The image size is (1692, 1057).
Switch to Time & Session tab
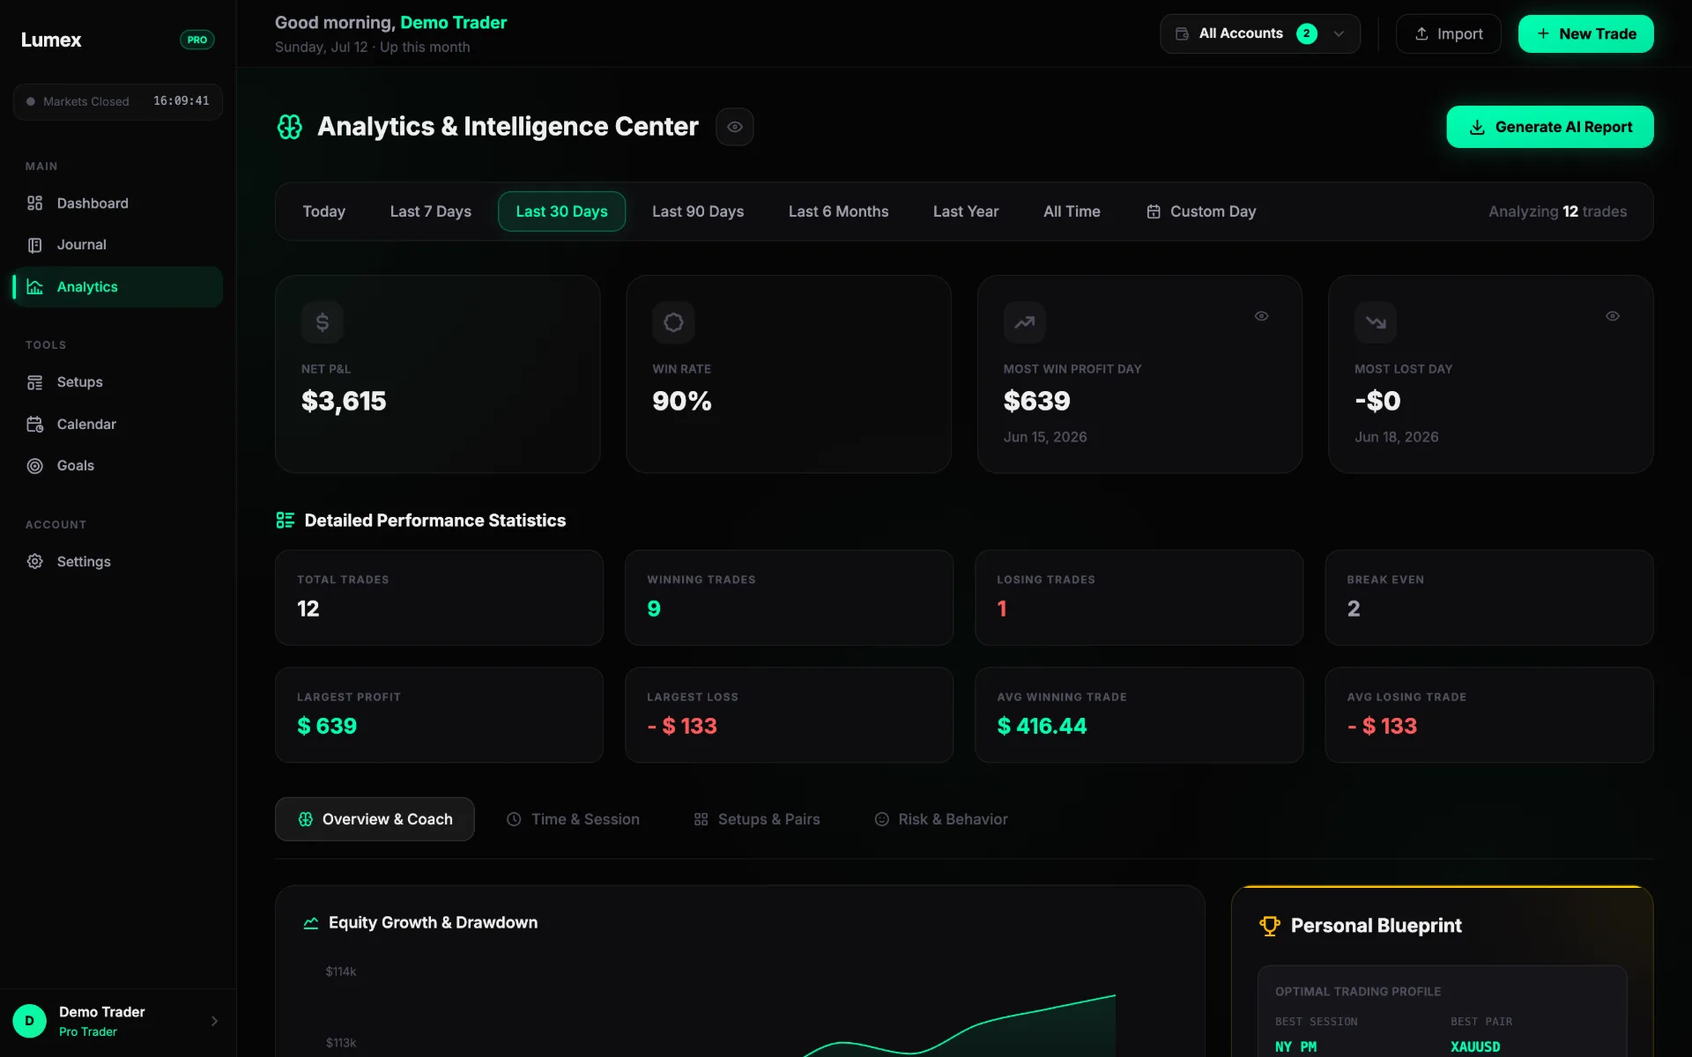point(573,819)
